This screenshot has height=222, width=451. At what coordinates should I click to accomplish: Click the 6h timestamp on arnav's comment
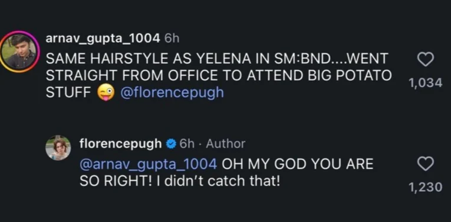(x=172, y=39)
